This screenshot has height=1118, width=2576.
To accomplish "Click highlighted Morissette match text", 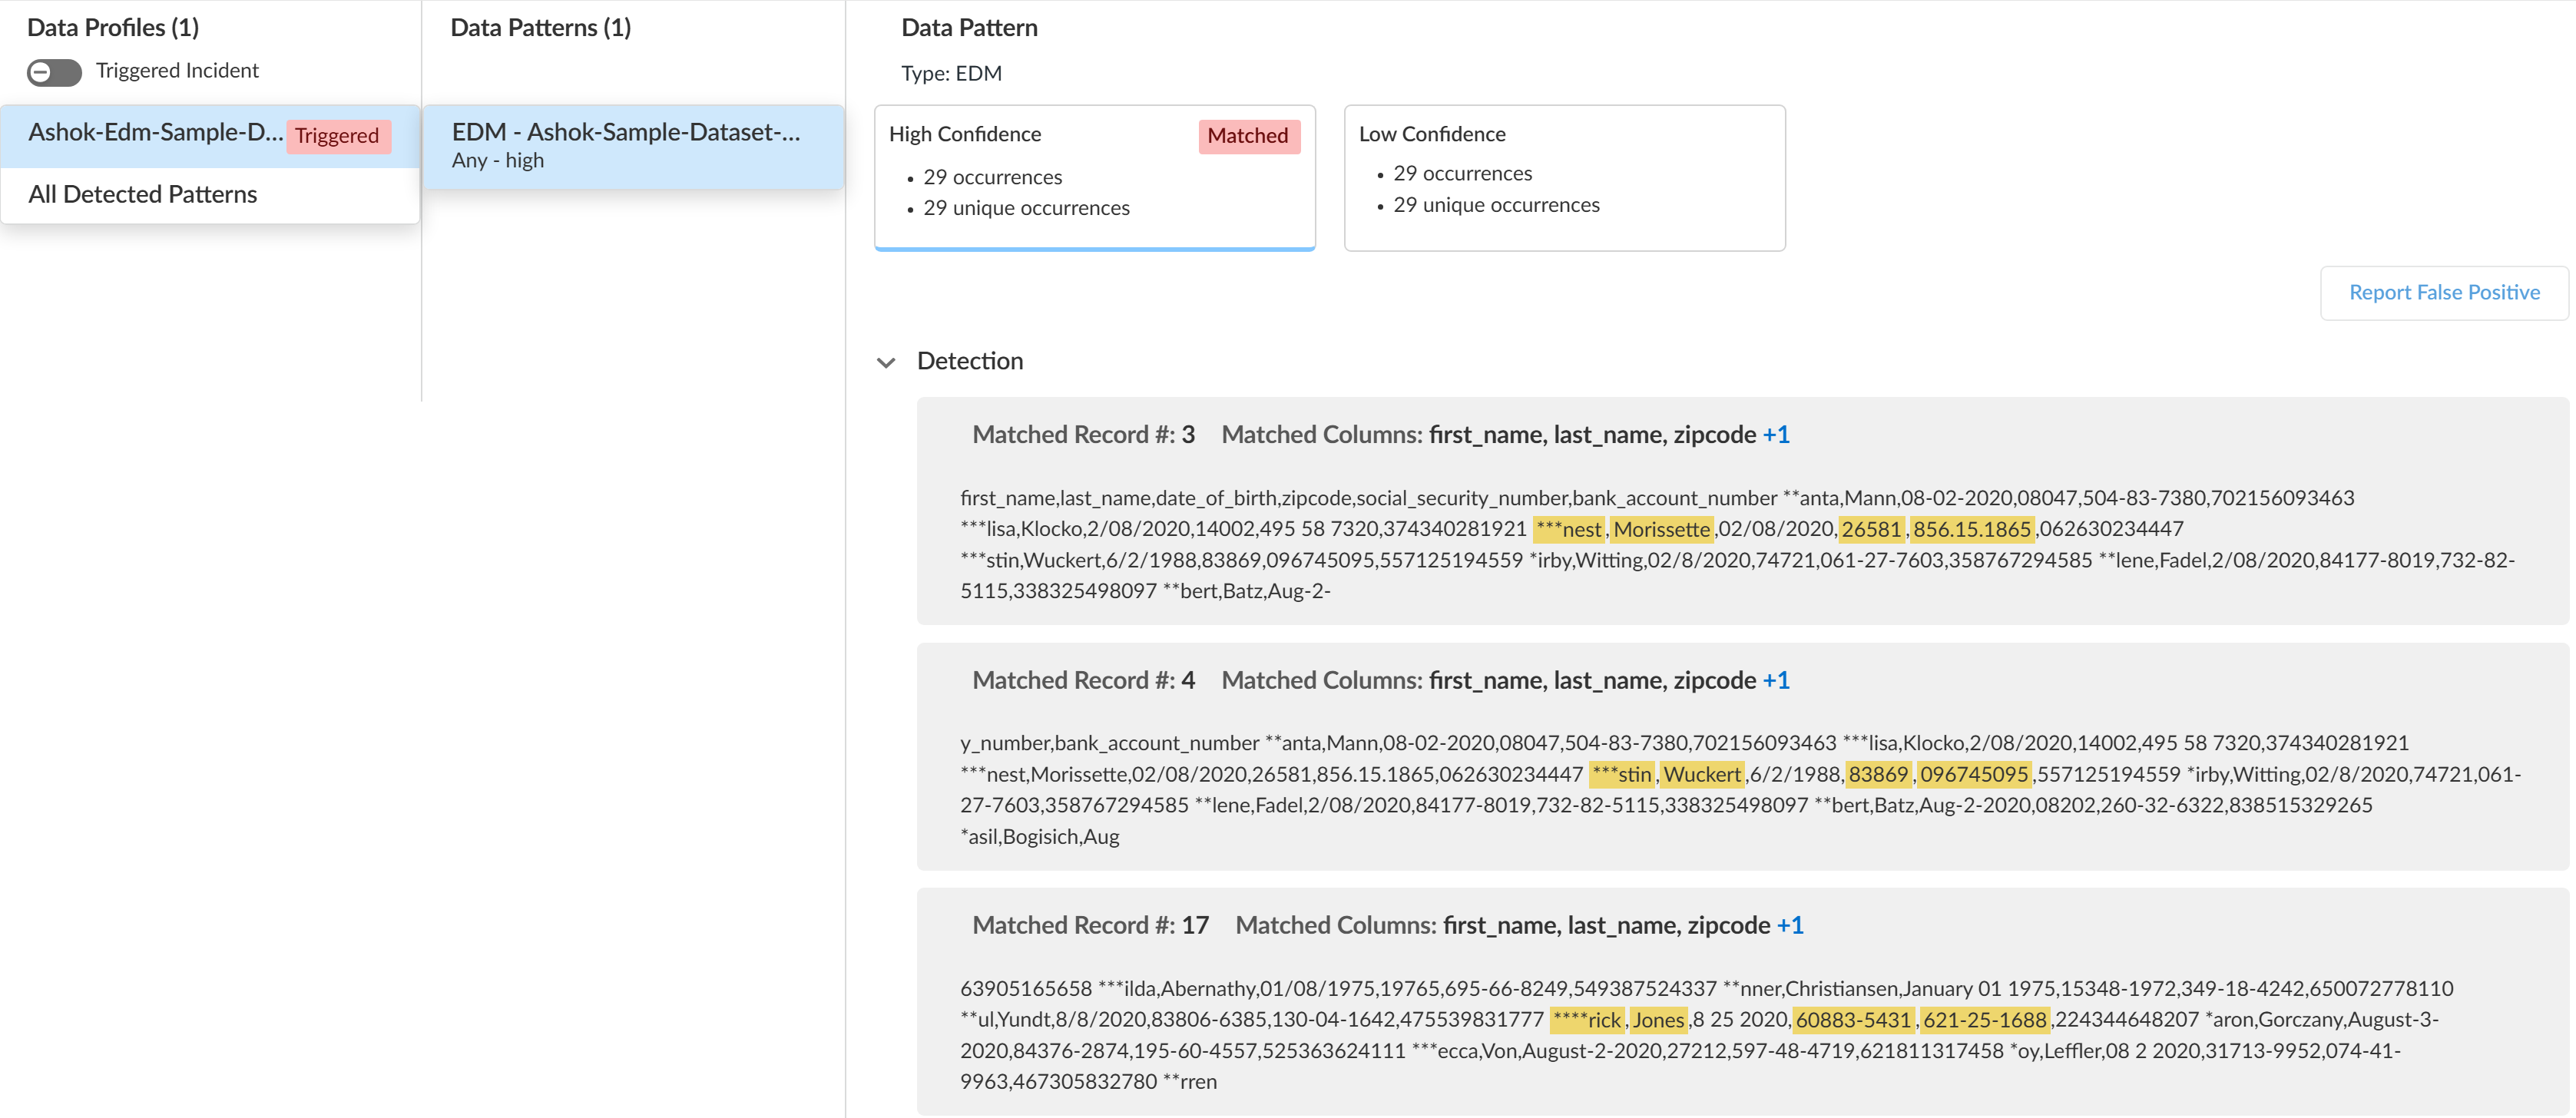I will [x=1661, y=529].
